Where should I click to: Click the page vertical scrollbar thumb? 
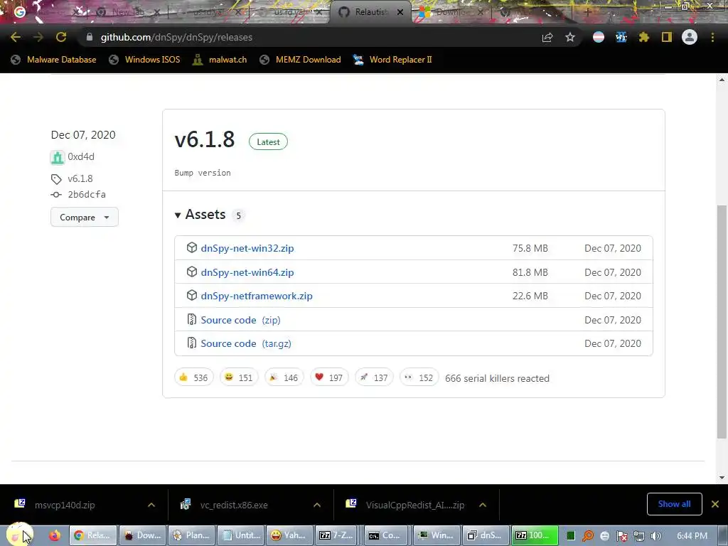coord(722,321)
